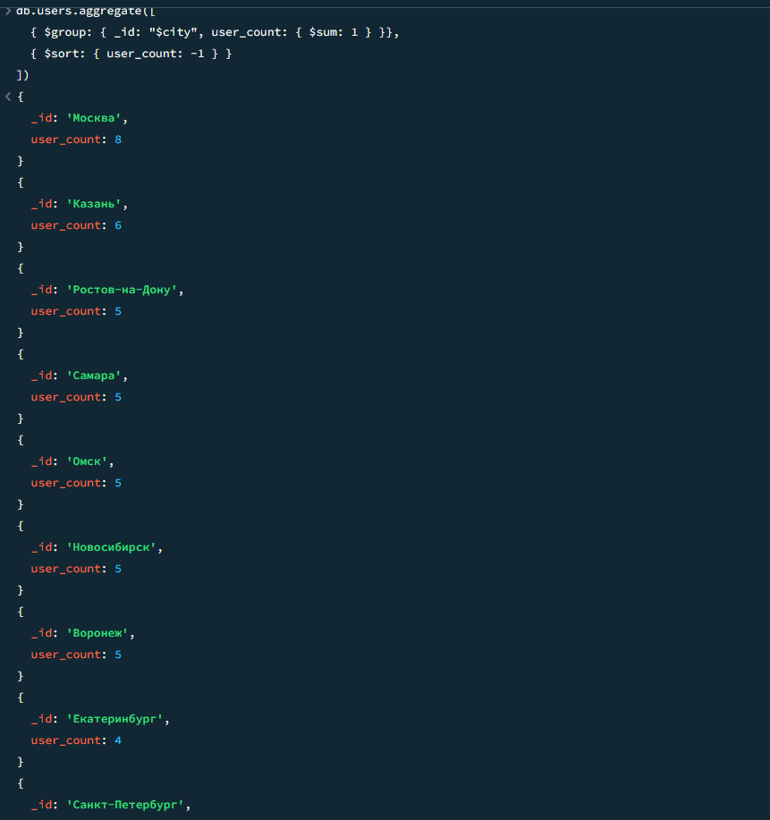The image size is (770, 820).
Task: Click the db.users.aggregate command text
Action: [x=86, y=11]
